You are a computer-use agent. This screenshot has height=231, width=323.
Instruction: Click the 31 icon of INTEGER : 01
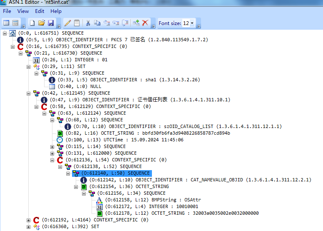(x=36, y=60)
